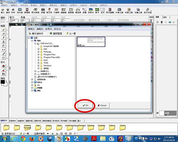Collapse the VHD Win7 (C:) tree node
This screenshot has height=142, width=178.
[x=35, y=43]
